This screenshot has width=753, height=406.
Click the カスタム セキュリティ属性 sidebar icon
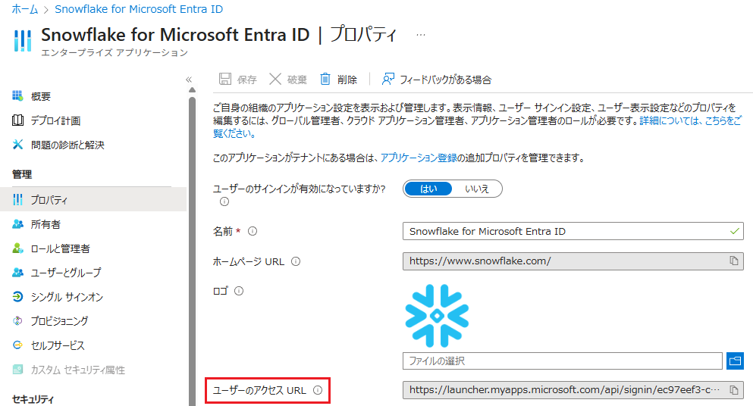click(x=17, y=370)
